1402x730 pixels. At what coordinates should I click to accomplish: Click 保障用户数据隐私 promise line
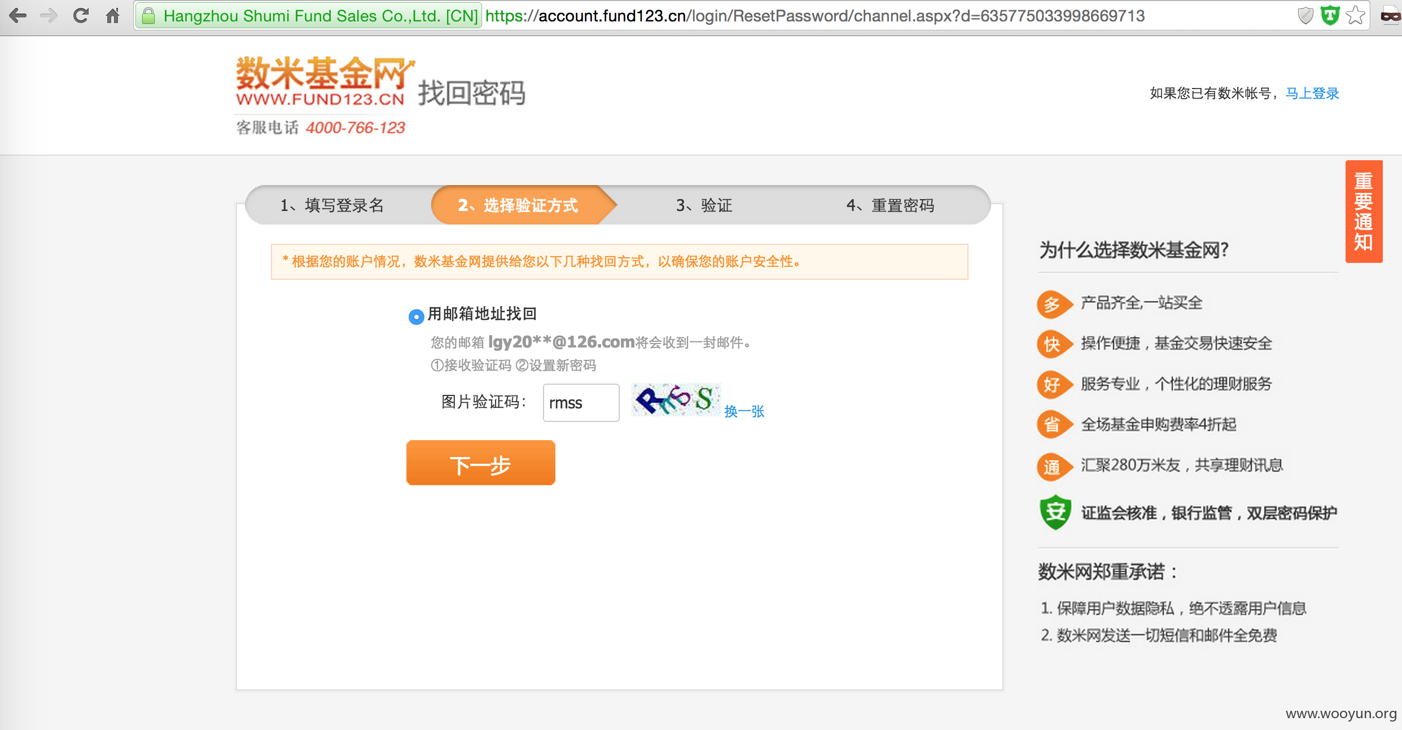[1173, 609]
